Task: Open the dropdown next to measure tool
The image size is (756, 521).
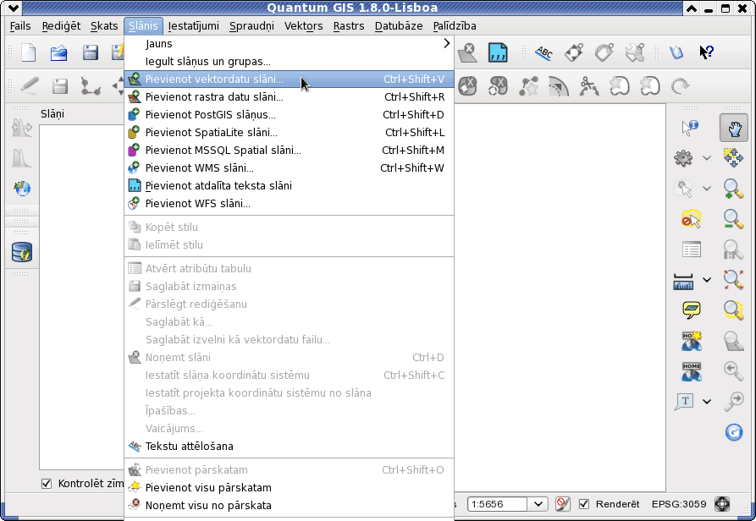Action: (707, 280)
